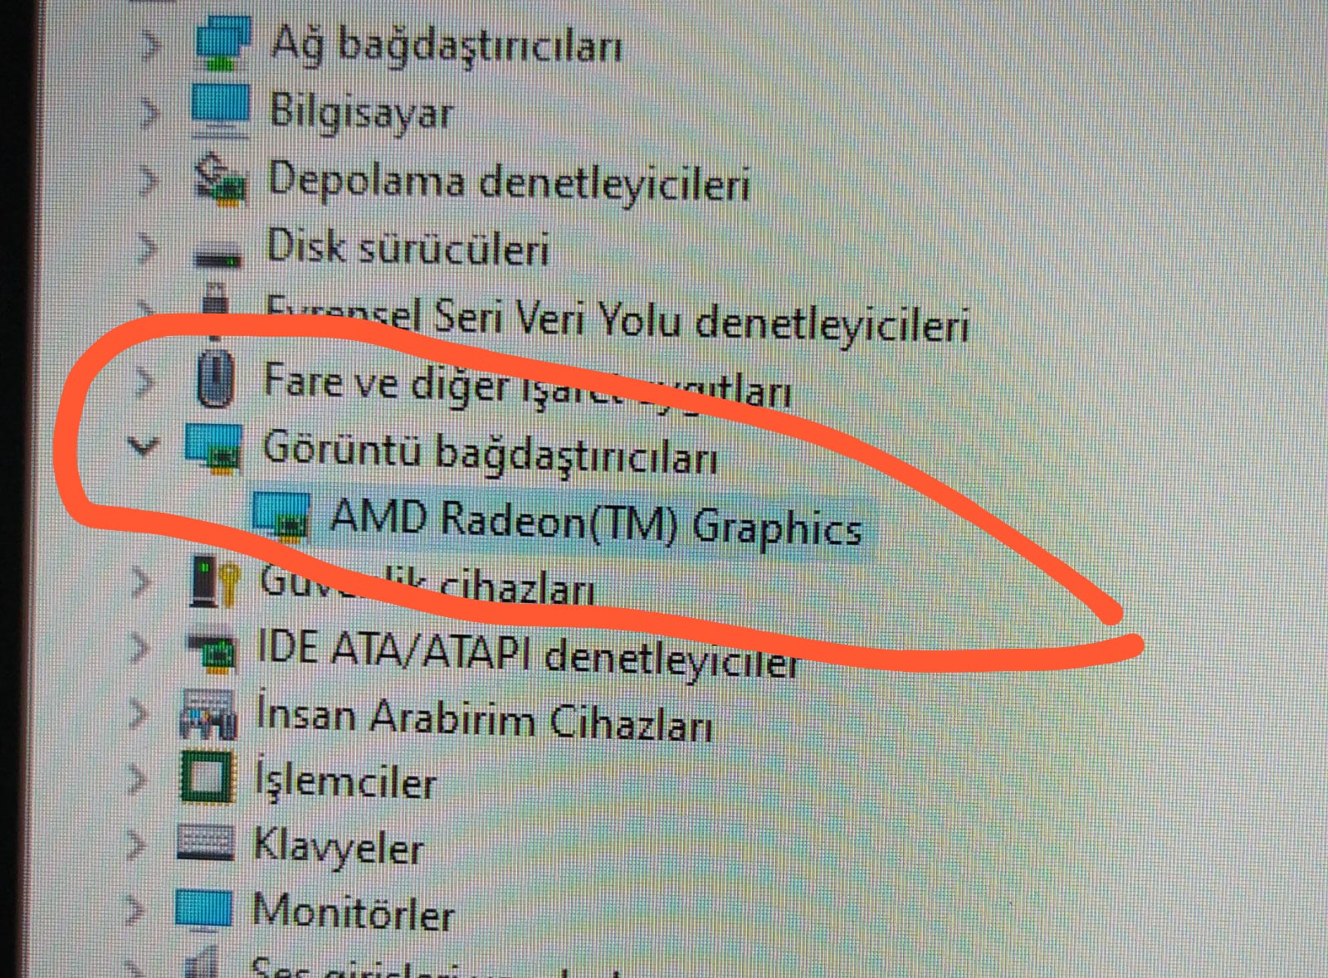The image size is (1328, 978).
Task: Expand the IDE ATA/ATAPI denetleyiciler category
Action: 139,647
